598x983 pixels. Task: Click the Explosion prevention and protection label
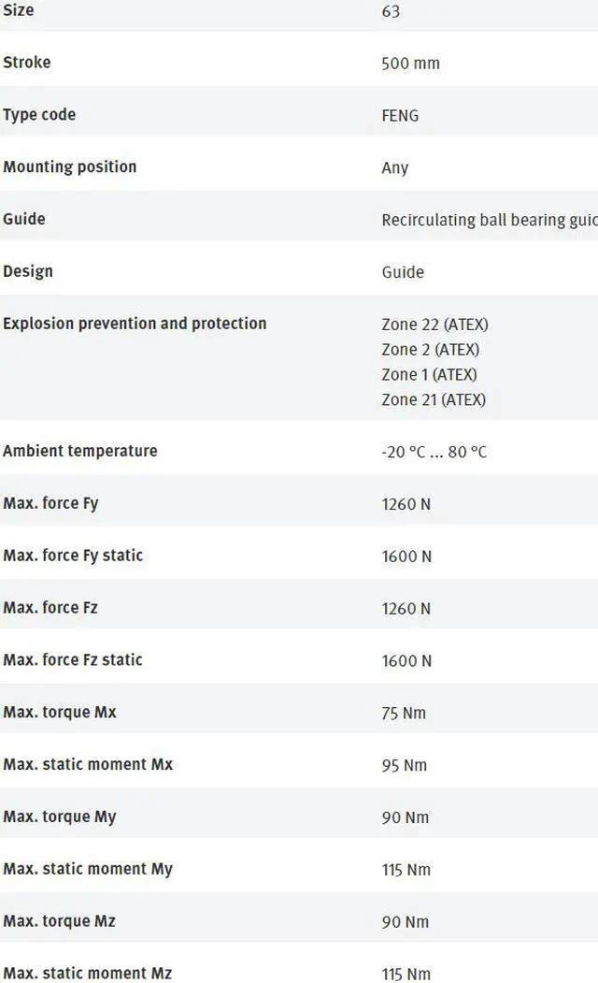click(x=135, y=324)
